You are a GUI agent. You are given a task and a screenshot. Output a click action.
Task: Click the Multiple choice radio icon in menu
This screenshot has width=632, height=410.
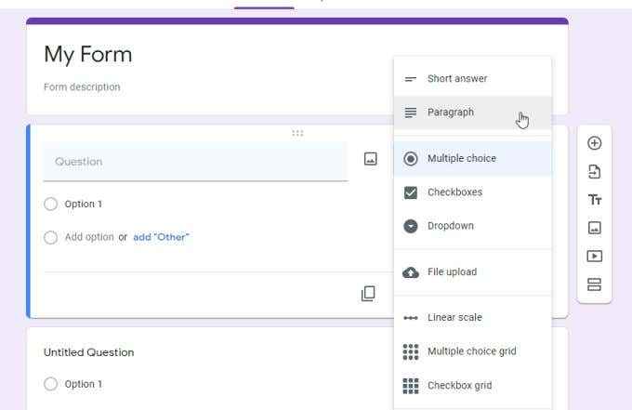pos(410,158)
